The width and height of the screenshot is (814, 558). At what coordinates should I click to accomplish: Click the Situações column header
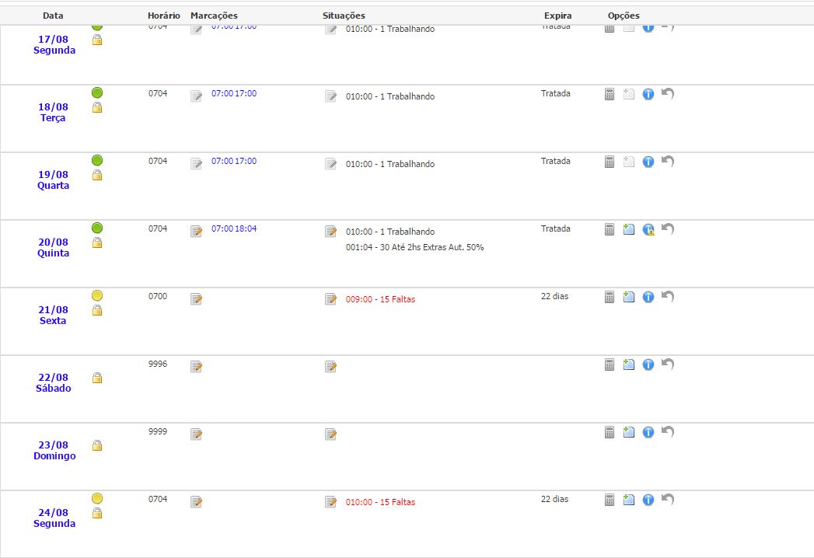[344, 16]
